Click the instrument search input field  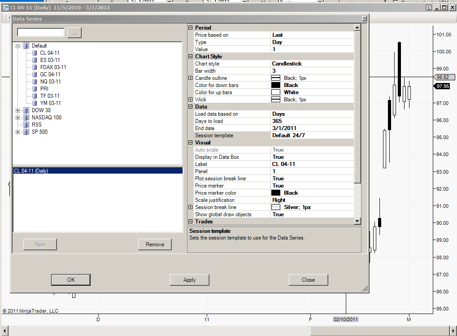coord(41,32)
